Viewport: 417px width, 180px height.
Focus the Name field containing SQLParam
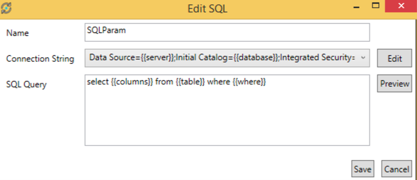(227, 32)
